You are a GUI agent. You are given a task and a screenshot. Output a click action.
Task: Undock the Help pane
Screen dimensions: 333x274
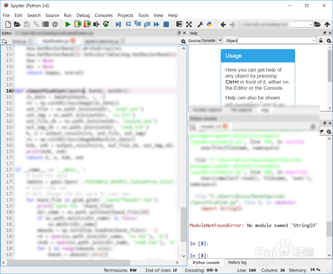click(325, 33)
